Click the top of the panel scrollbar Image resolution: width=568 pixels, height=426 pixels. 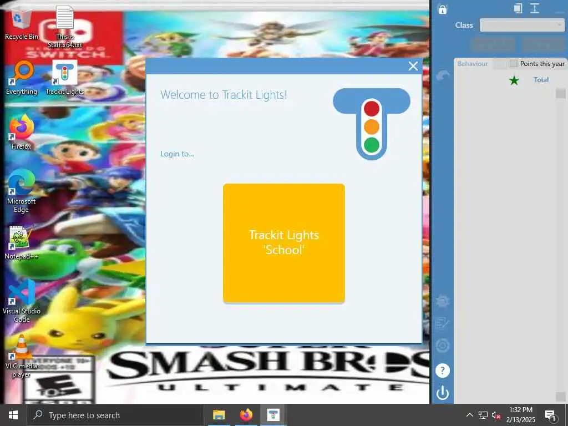(x=560, y=93)
